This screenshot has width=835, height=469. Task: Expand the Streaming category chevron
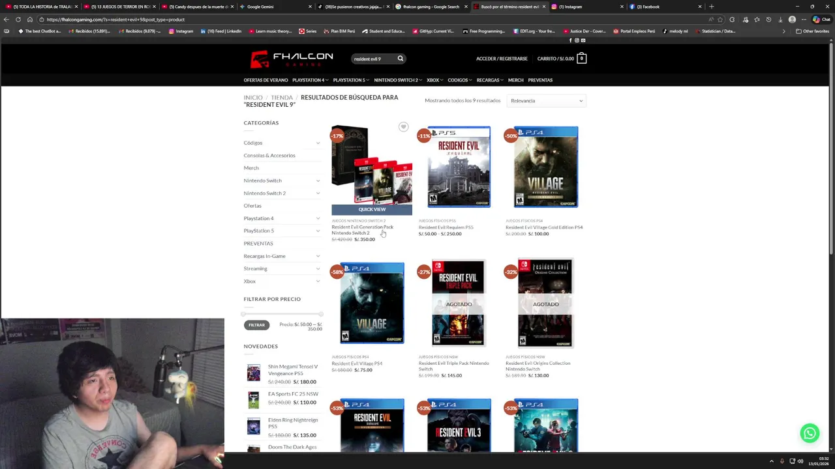click(x=318, y=268)
